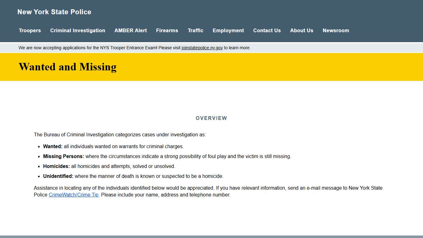423x238 pixels.
Task: Select Firearms from the top navigation
Action: (167, 30)
